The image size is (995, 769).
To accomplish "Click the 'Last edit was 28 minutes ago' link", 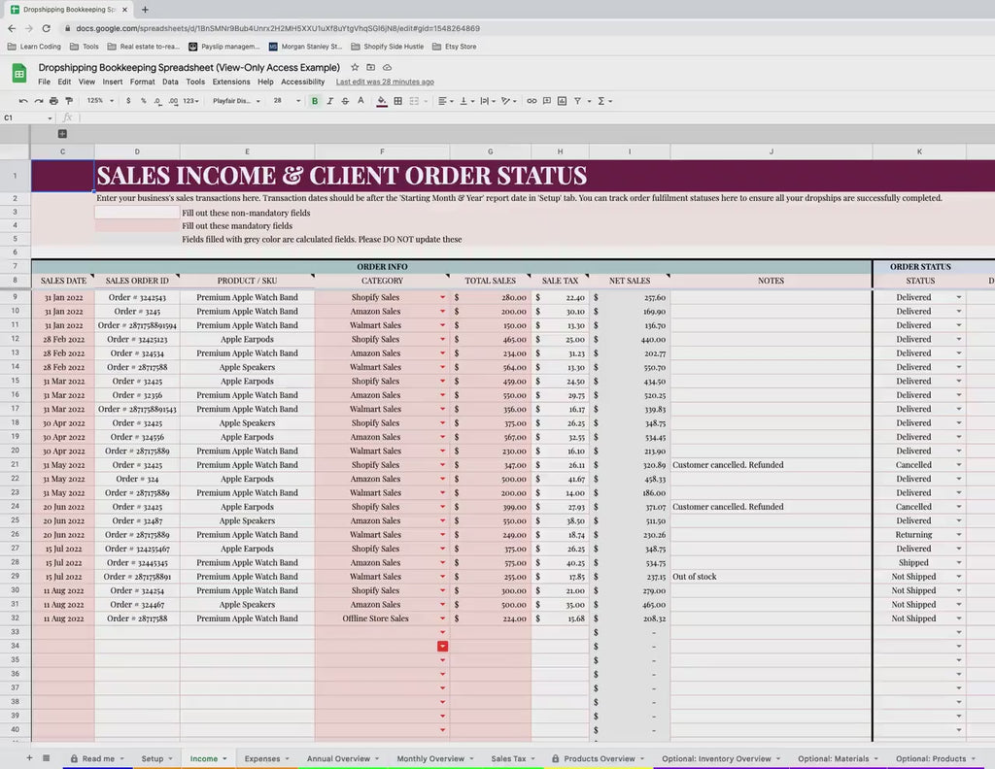I will [385, 83].
